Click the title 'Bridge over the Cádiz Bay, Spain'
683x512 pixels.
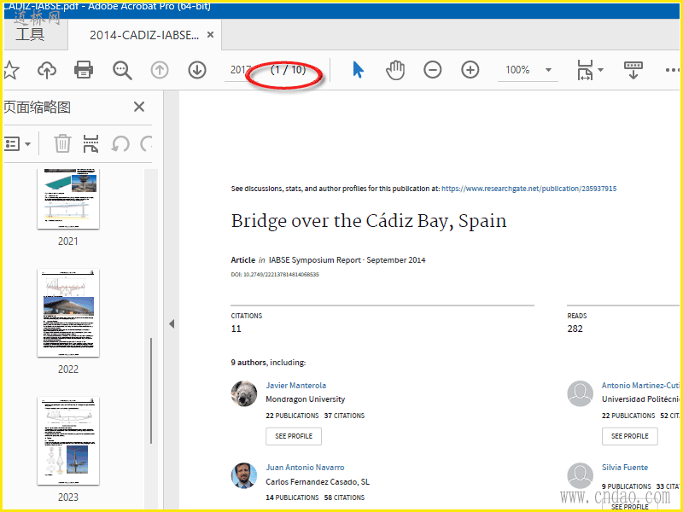point(369,221)
